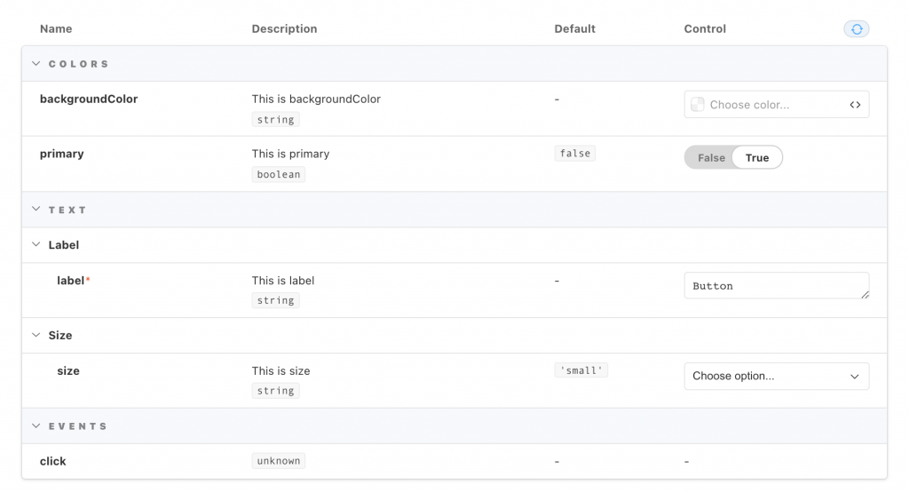Click the reset controls icon
The width and height of the screenshot is (909, 493).
click(856, 29)
